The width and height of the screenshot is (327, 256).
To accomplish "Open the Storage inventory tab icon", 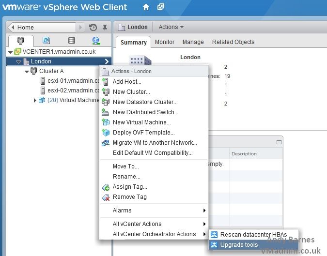I will (72, 41).
